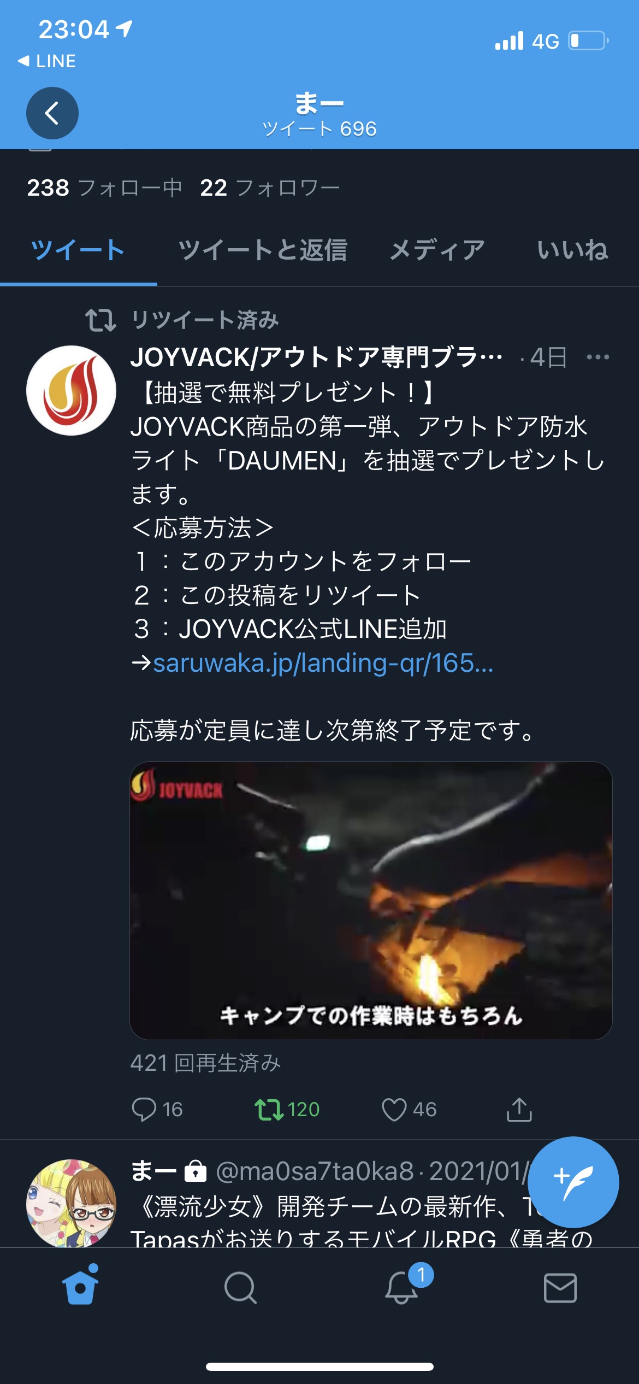
Task: Return to LINE app via status bar
Action: [x=46, y=61]
